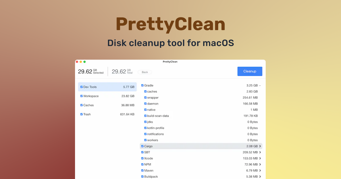Toggle the notifications checkbox

click(x=145, y=134)
